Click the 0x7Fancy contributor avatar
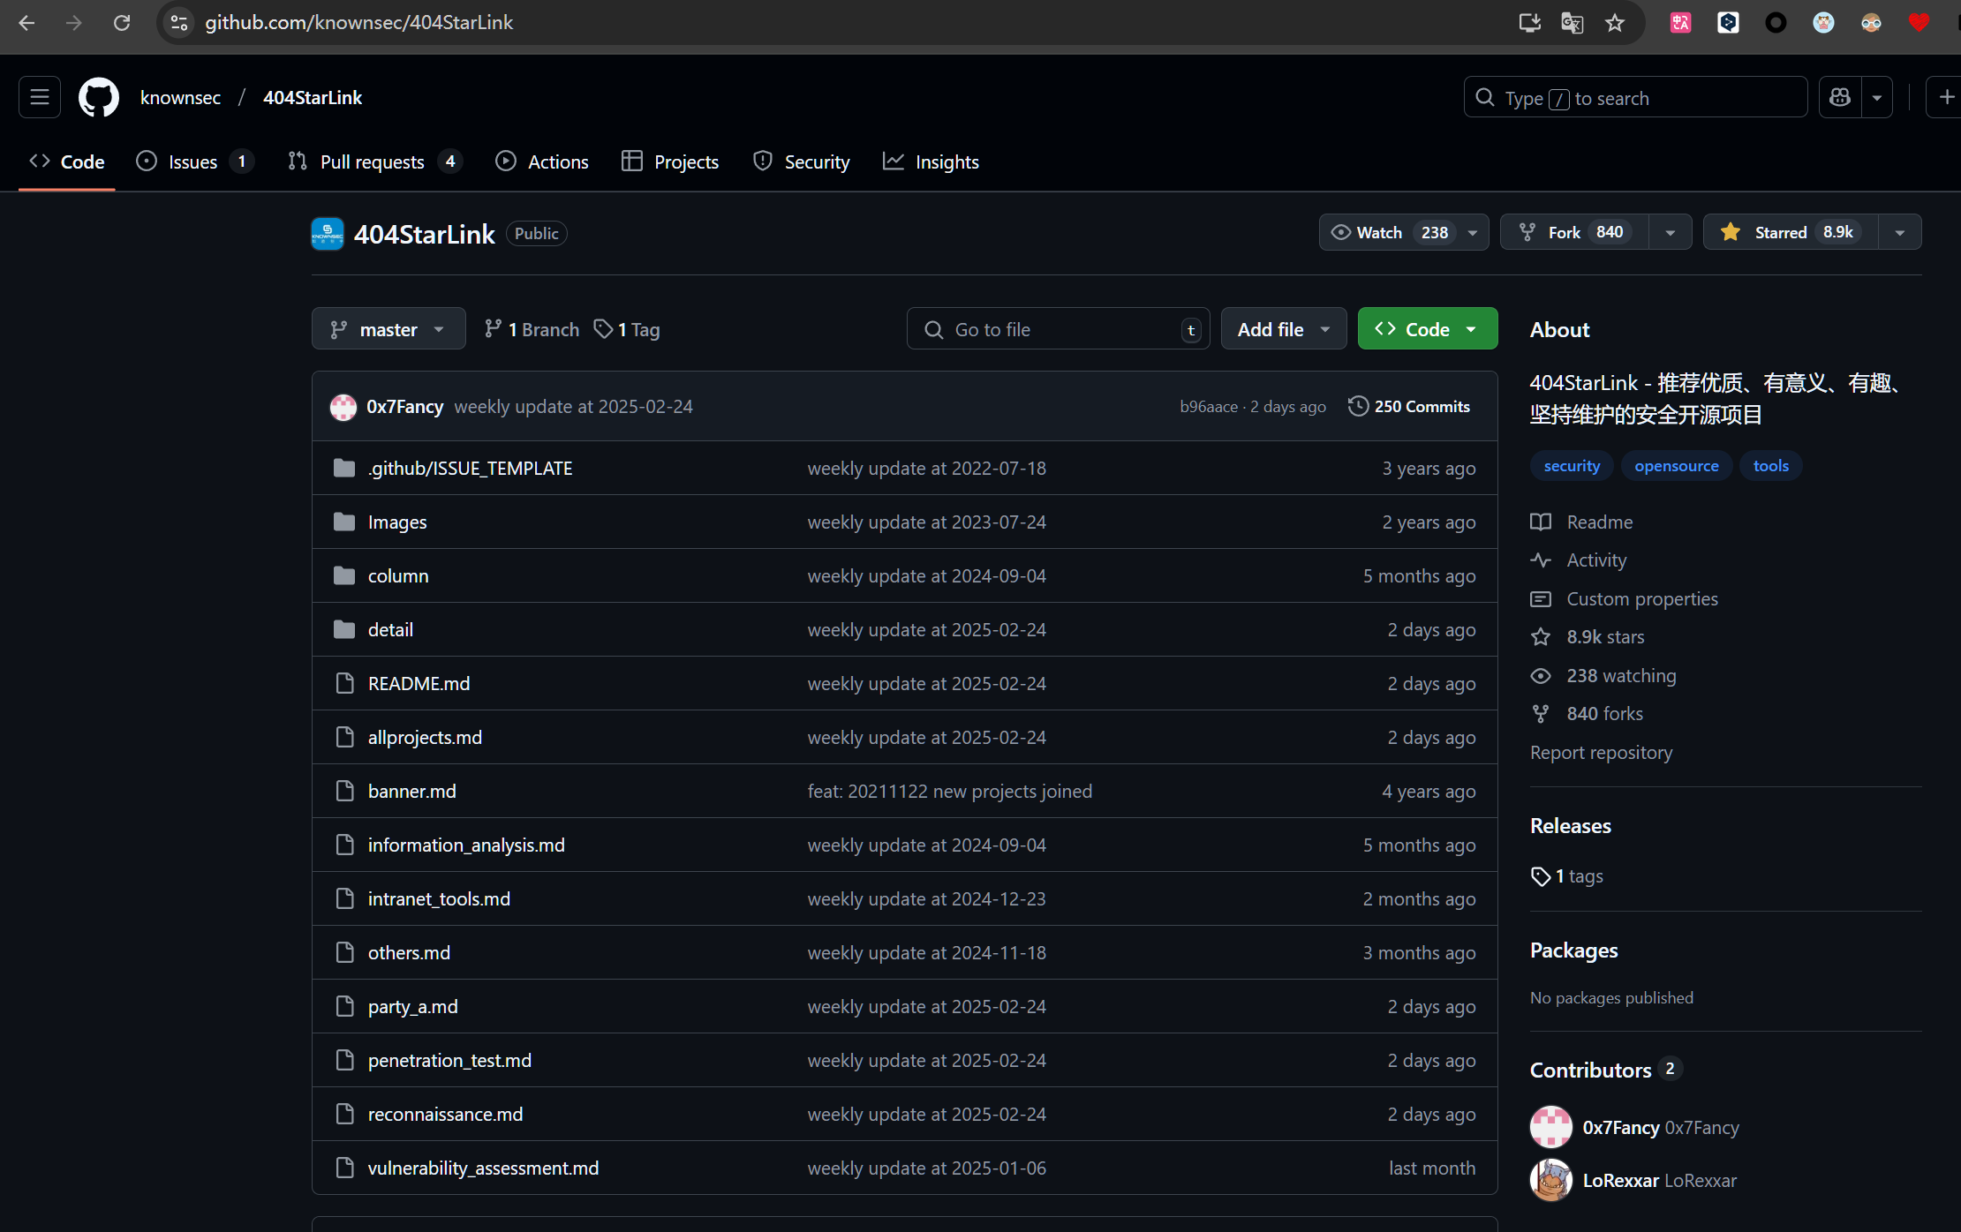1961x1232 pixels. coord(1550,1127)
